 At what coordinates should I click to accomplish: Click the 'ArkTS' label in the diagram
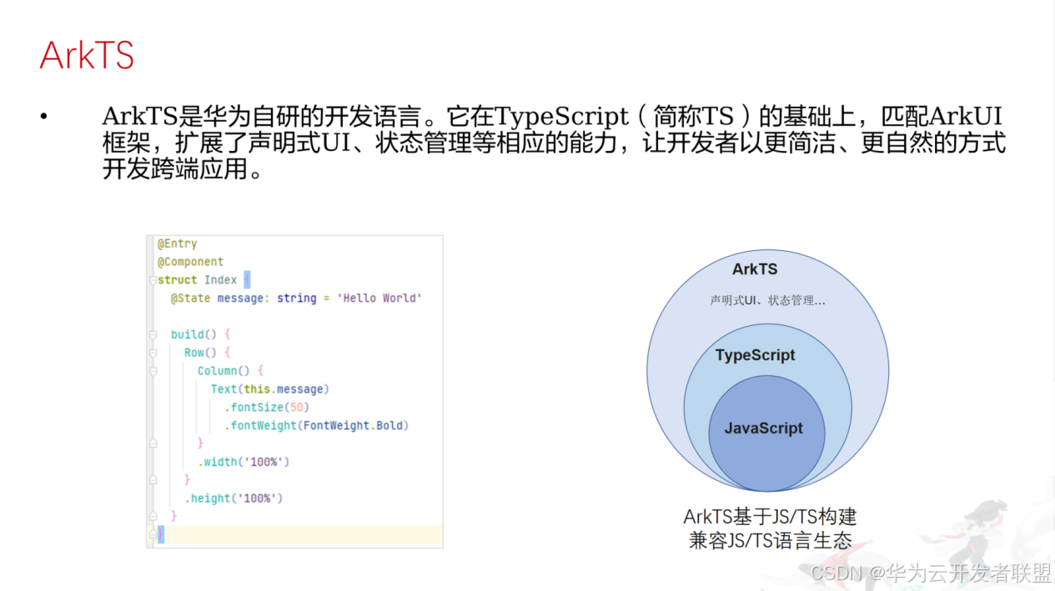click(755, 269)
